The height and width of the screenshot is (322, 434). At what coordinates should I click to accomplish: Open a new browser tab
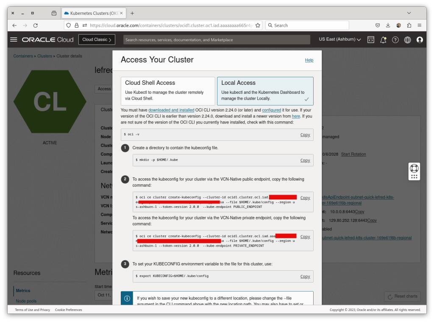pos(132,13)
